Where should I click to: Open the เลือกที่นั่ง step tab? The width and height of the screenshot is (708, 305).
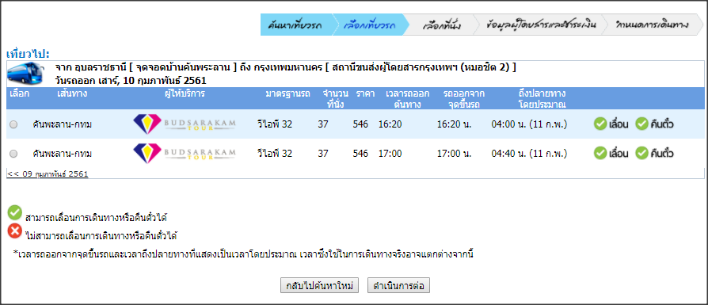441,25
